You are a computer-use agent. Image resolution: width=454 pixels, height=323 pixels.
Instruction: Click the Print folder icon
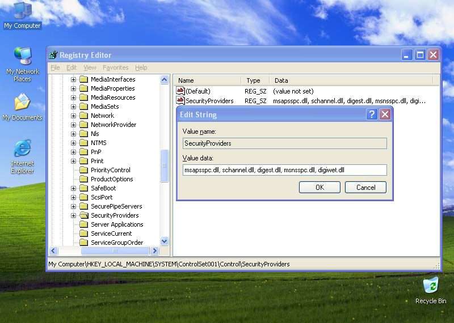click(84, 161)
